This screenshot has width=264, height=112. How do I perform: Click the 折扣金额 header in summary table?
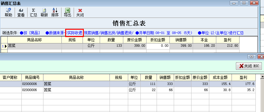pos(158,40)
